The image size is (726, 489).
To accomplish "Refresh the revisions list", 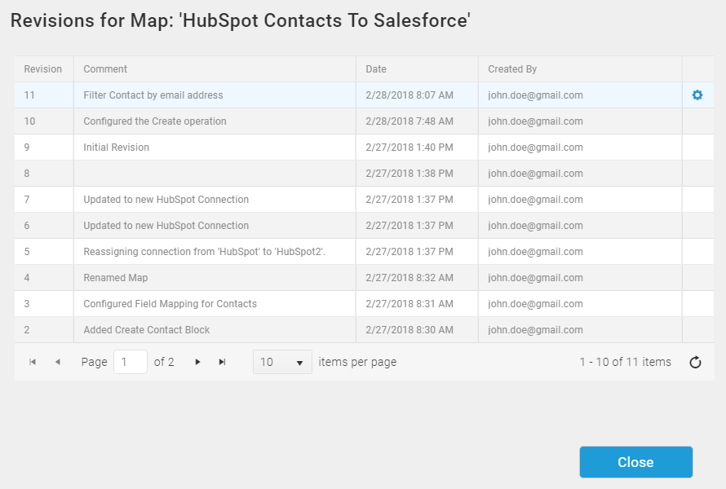I will pyautogui.click(x=696, y=362).
